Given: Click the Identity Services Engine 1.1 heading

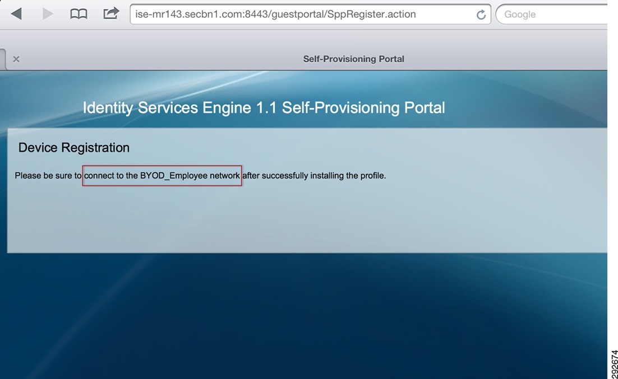Looking at the screenshot, I should 264,108.
